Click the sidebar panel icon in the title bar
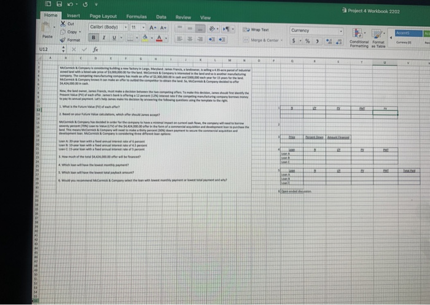This screenshot has height=305, width=430. [x=48, y=4]
